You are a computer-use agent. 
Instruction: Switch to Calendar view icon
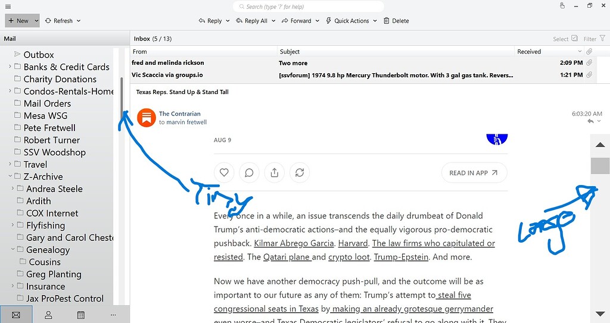pyautogui.click(x=81, y=315)
